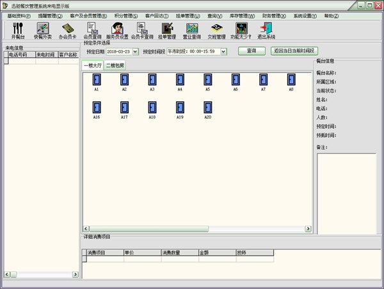Open 会员查询 toolbar icon

pyautogui.click(x=92, y=29)
